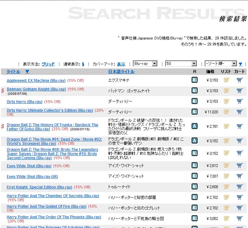Image resolution: width=248 pixels, height=228 pixels.
Task: Open Dragon Ball Z History Of Trunks link
Action: pos(52,127)
